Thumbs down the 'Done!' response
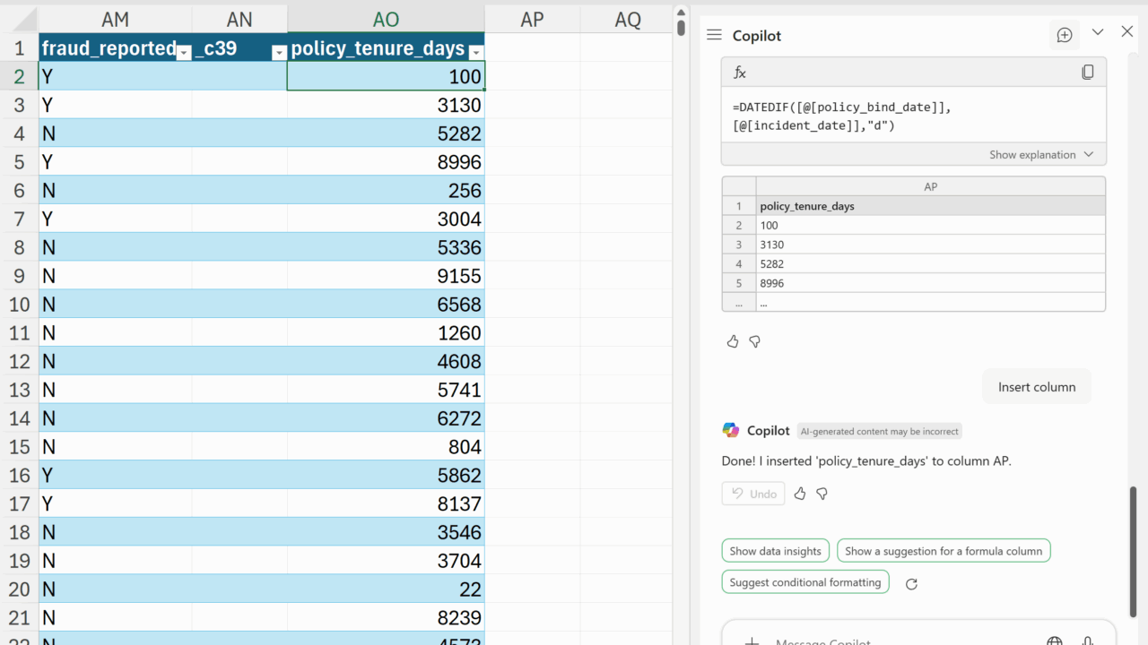The width and height of the screenshot is (1148, 645). coord(822,494)
